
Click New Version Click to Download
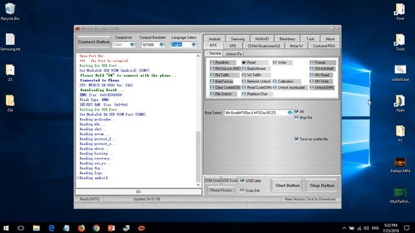(310, 199)
